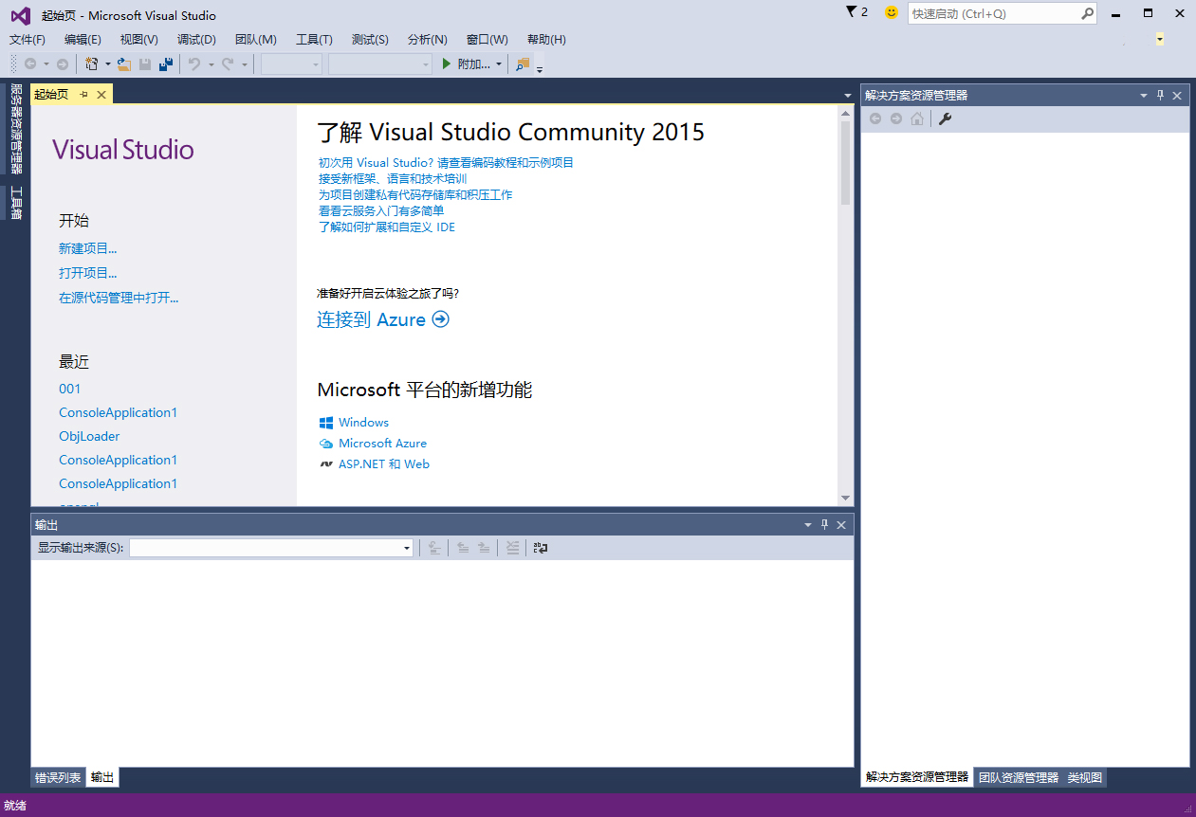Click the Solution Explorer forward arrow
Screen dimensions: 1196x817
(896, 118)
